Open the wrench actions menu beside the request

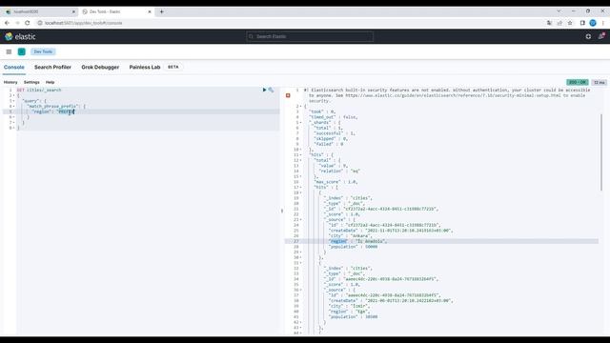coord(271,90)
